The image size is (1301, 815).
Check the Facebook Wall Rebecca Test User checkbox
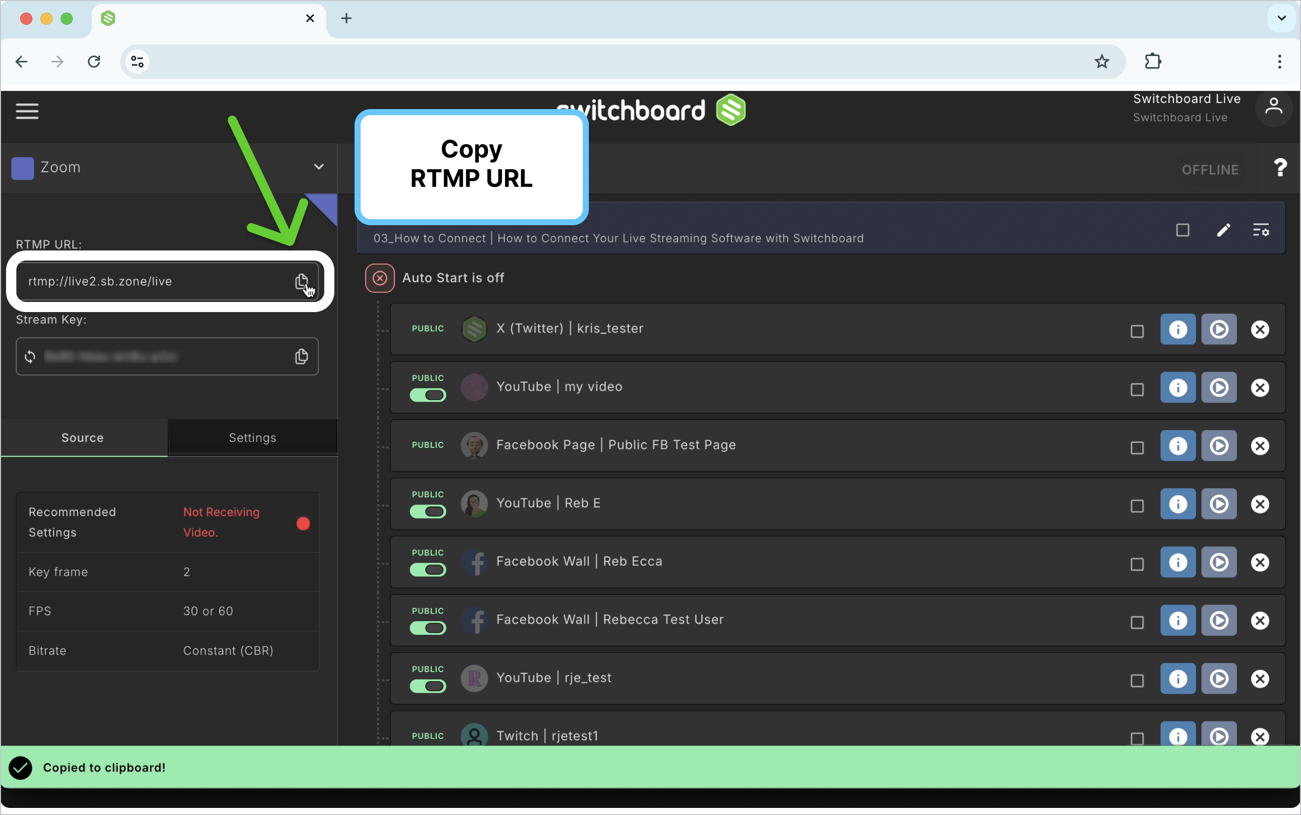coord(1137,622)
